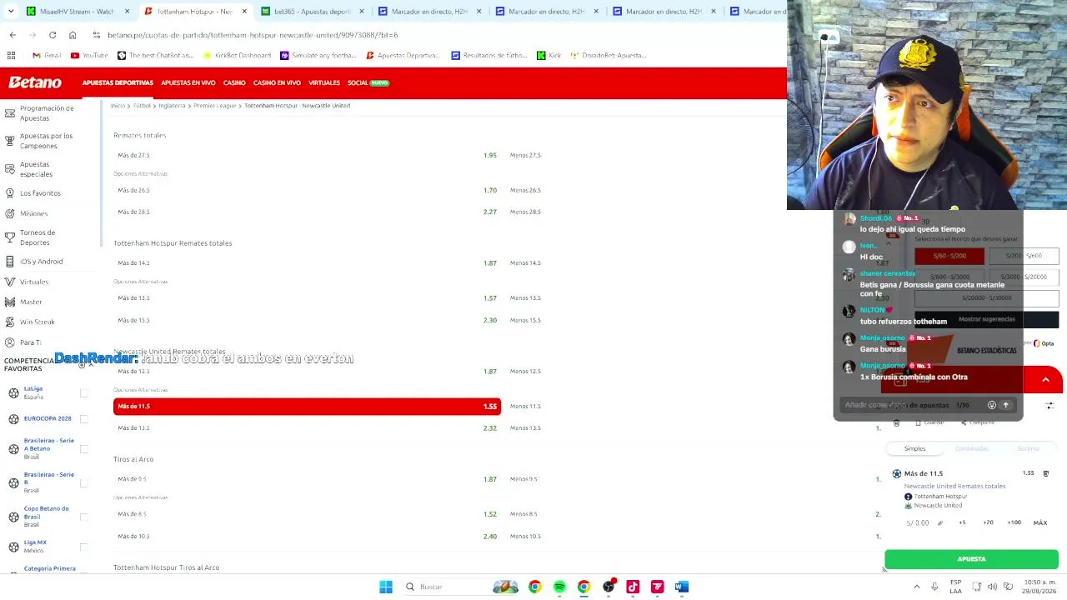Reload the page in Chrome

(x=53, y=35)
